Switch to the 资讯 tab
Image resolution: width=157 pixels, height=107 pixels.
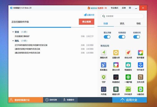[122, 24]
